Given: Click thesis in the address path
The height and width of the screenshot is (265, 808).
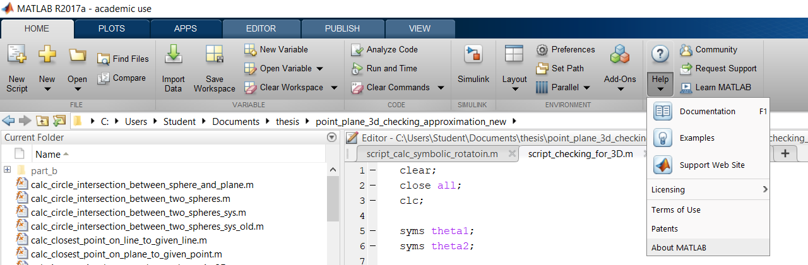Looking at the screenshot, I should [287, 122].
